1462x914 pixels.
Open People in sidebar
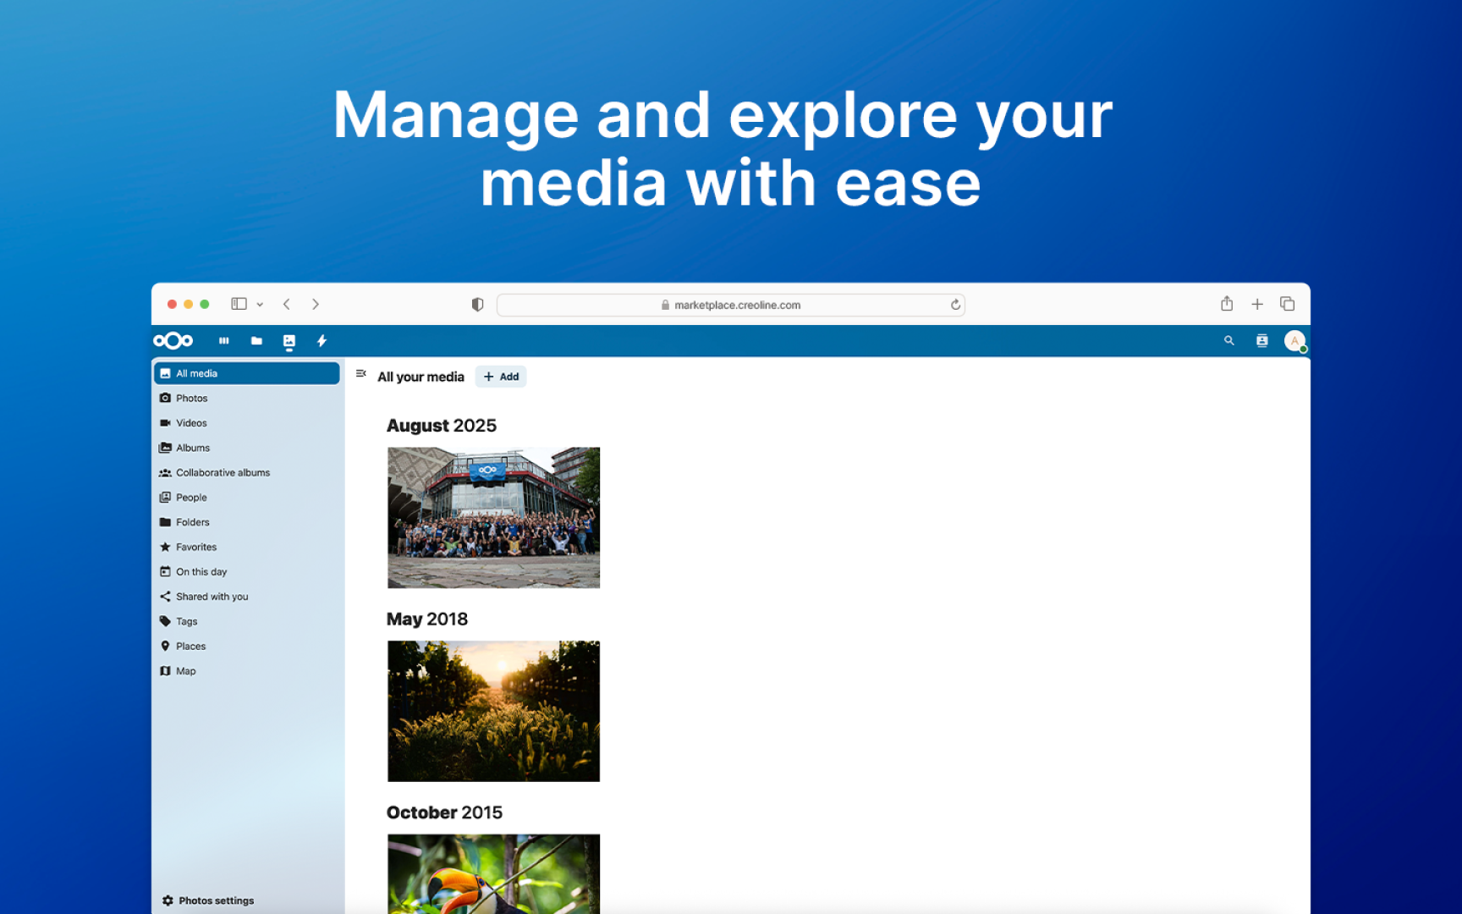(247, 498)
